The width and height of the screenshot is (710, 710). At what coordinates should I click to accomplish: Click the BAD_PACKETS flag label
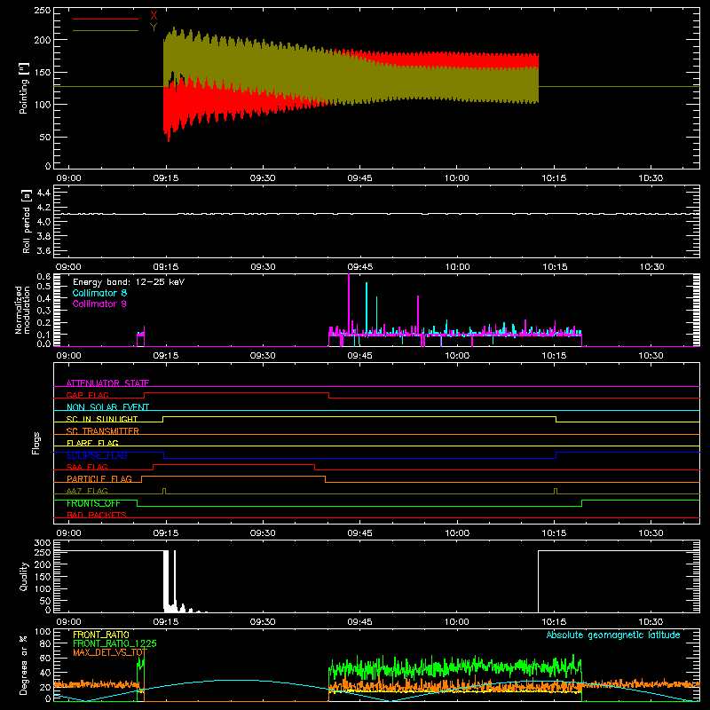pyautogui.click(x=97, y=515)
